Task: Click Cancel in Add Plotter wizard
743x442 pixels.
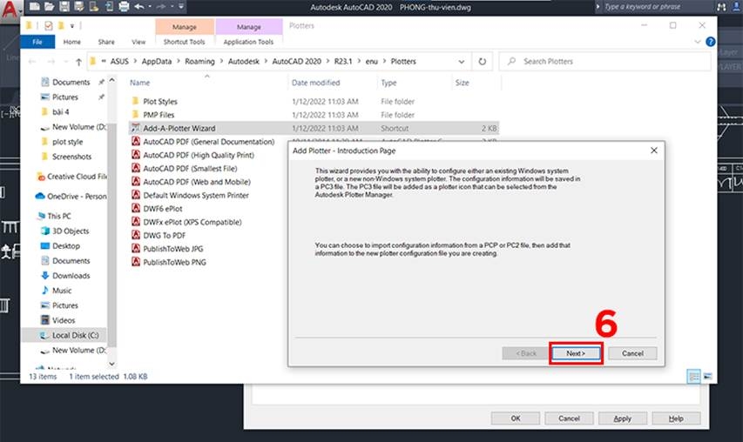Action: tap(632, 353)
